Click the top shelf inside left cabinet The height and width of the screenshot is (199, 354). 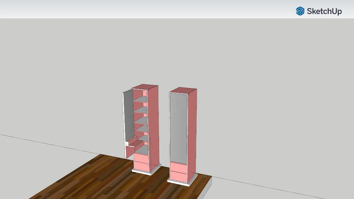pyautogui.click(x=140, y=100)
